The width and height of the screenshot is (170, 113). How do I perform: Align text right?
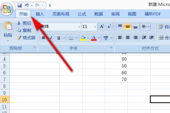click(x=135, y=38)
